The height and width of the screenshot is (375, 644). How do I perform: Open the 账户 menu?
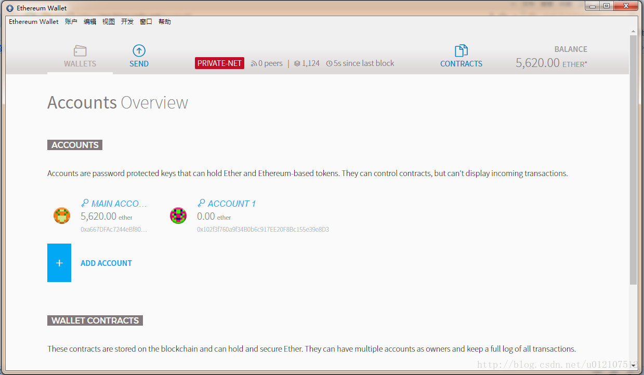click(71, 22)
